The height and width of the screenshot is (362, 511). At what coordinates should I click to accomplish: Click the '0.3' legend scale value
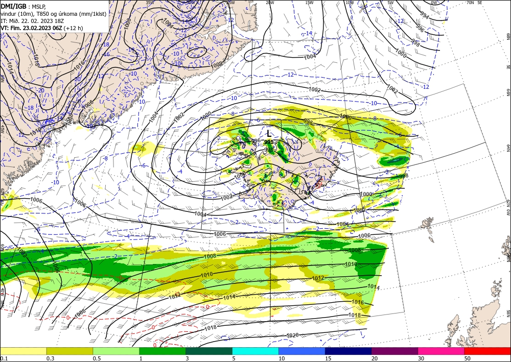(50, 358)
